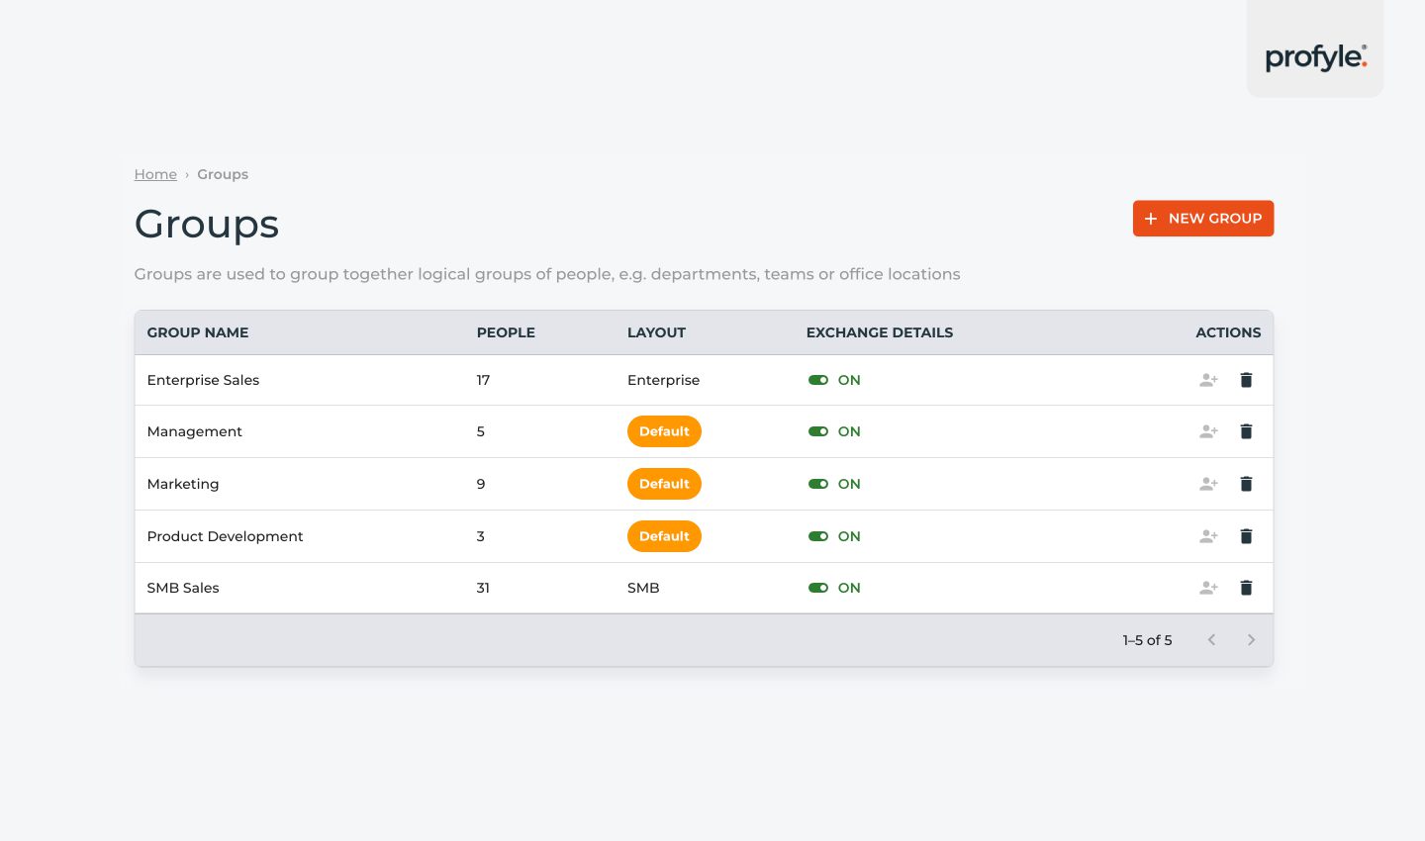Click Groups in the breadcrumb

(223, 174)
